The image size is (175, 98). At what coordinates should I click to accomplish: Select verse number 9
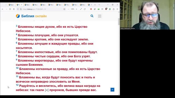(x=16, y=60)
